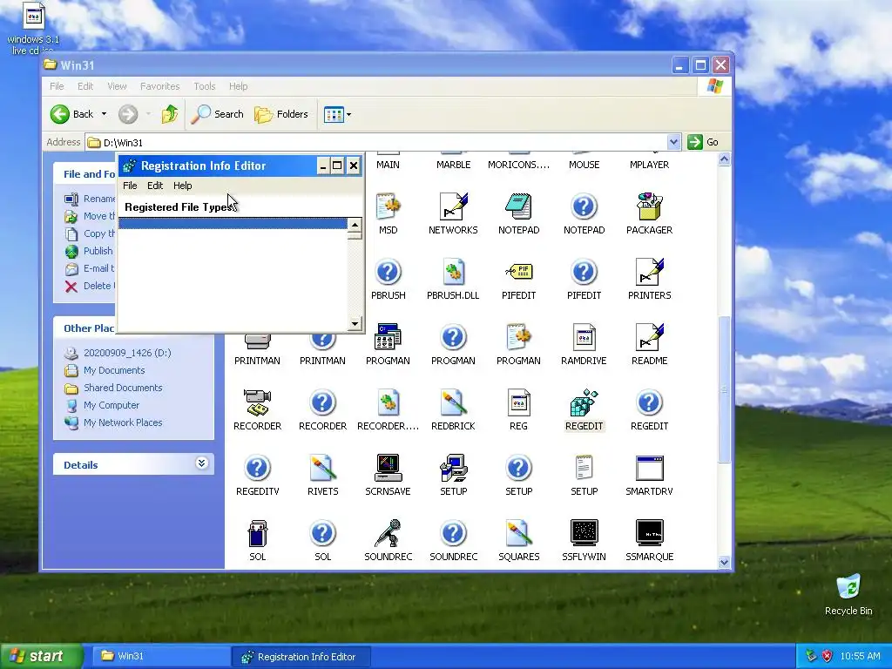
Task: Open the Back button history dropdown arrow
Action: (105, 114)
